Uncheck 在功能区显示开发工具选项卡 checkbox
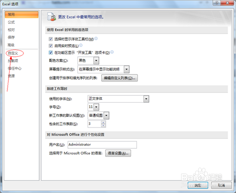The width and height of the screenshot is (236, 193). coord(50,53)
